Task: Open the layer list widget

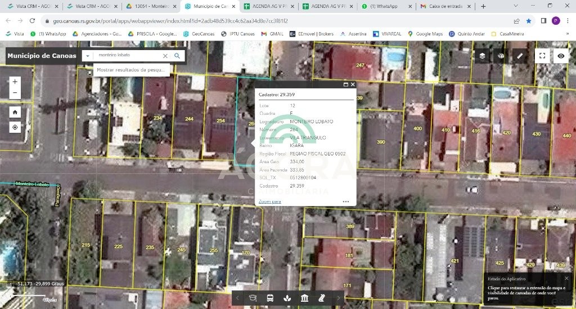Action: (482, 56)
